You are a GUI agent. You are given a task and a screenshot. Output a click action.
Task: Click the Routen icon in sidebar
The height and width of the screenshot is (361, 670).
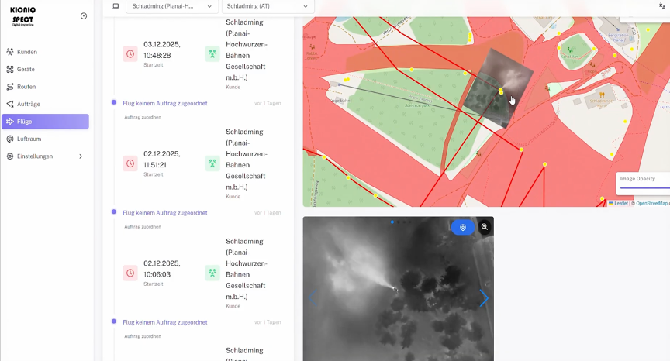(x=9, y=87)
